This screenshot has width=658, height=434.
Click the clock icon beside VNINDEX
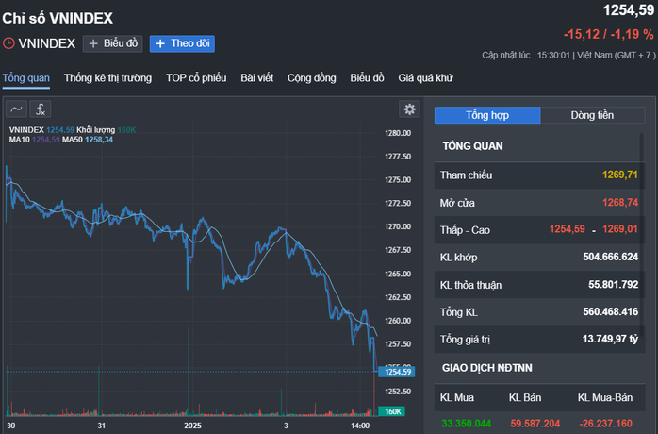coord(8,43)
